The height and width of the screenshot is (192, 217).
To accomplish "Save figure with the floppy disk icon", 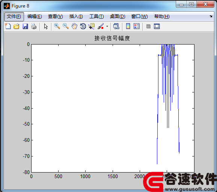I will (25, 26).
